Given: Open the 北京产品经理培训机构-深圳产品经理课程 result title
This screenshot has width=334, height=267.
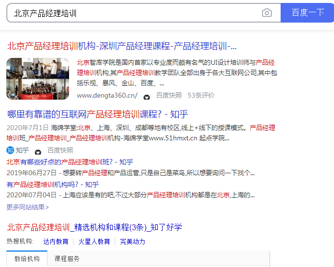Looking at the screenshot, I should tap(122, 46).
